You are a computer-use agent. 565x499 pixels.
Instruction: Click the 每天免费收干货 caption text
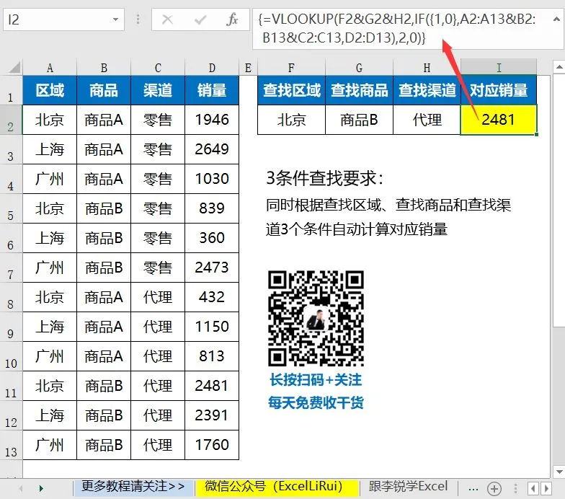click(316, 402)
